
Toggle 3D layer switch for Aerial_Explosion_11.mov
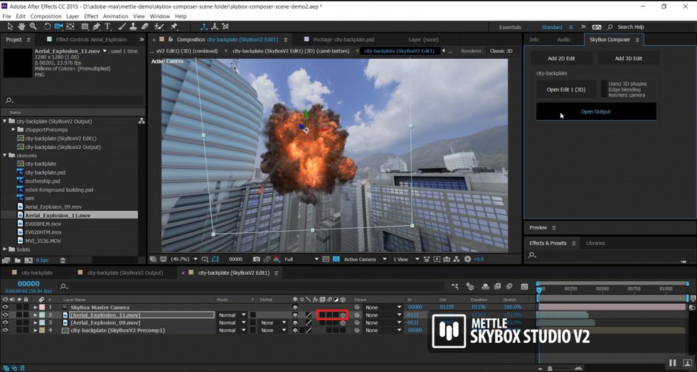point(343,315)
